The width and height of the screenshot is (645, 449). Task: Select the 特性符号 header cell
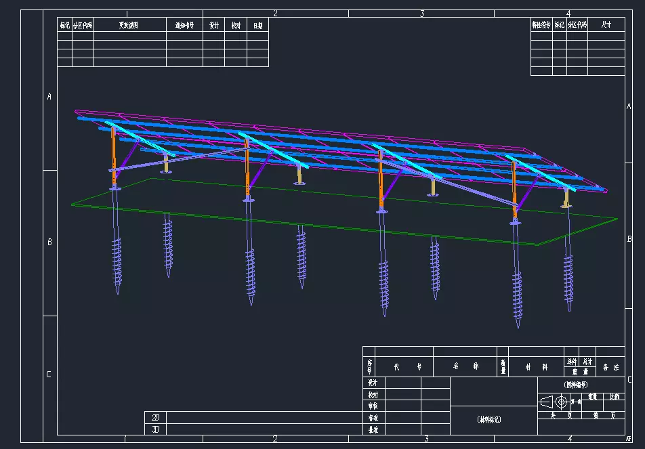(x=541, y=24)
